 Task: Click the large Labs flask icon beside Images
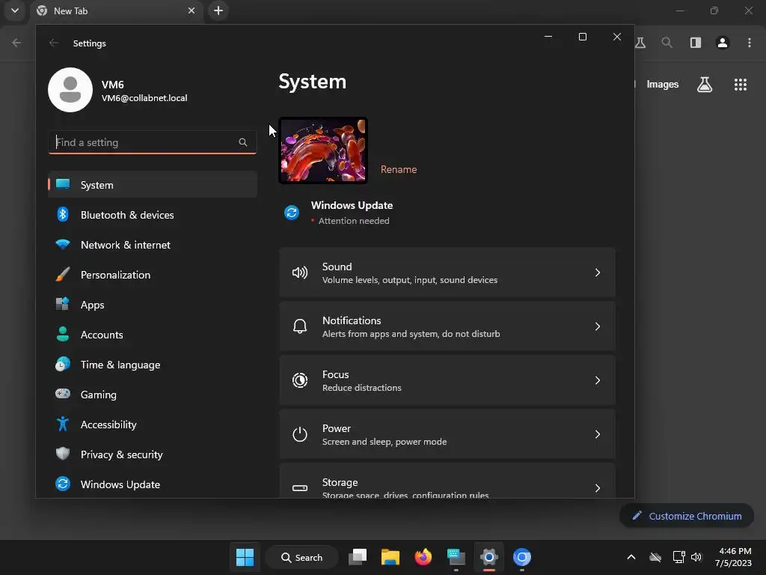point(705,85)
